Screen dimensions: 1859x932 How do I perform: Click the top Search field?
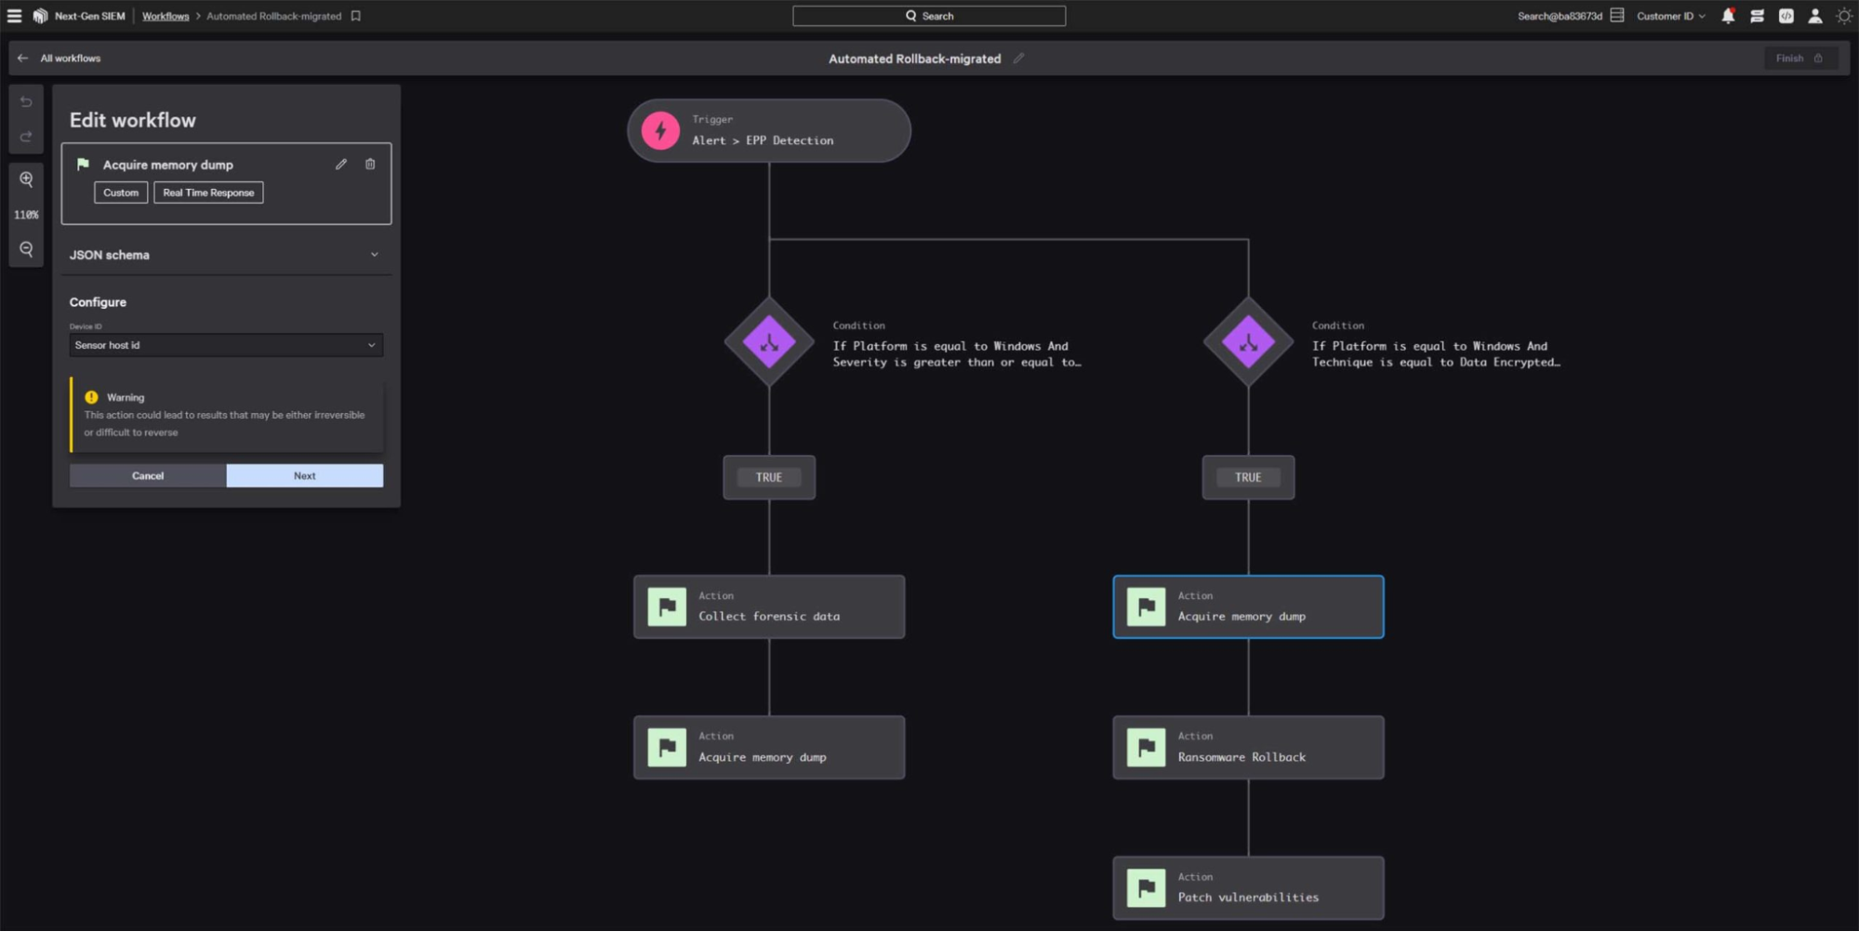(929, 16)
